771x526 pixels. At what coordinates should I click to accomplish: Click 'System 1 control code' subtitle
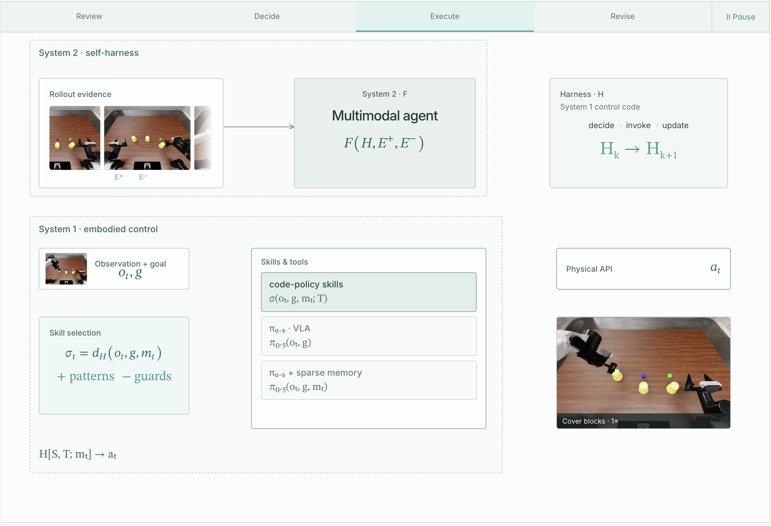click(x=600, y=107)
